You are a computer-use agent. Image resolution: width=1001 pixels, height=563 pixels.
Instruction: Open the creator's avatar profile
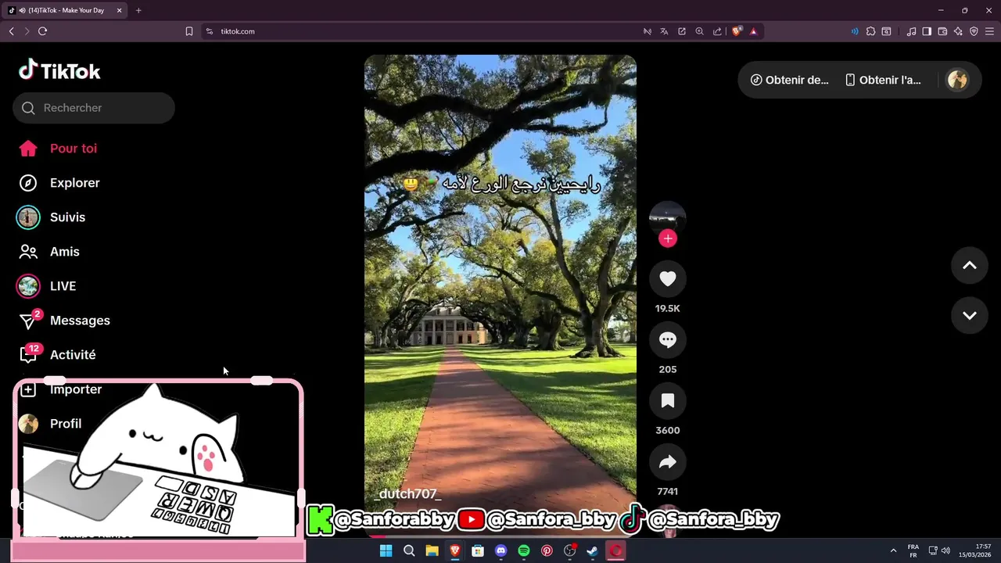point(668,218)
